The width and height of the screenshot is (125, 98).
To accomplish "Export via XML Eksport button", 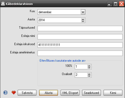I will [x=70, y=93].
